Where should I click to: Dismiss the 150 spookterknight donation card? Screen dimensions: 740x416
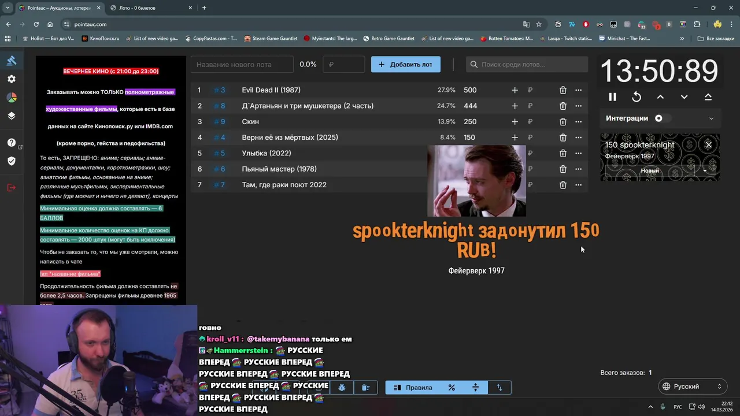(708, 144)
